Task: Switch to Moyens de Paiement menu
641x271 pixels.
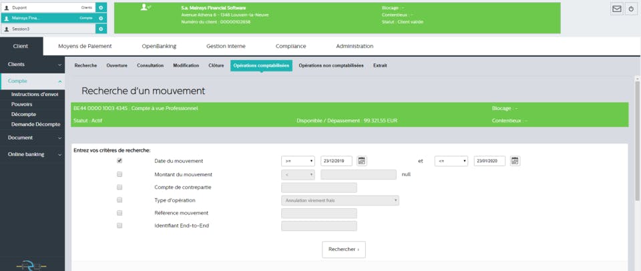Action: 85,46
